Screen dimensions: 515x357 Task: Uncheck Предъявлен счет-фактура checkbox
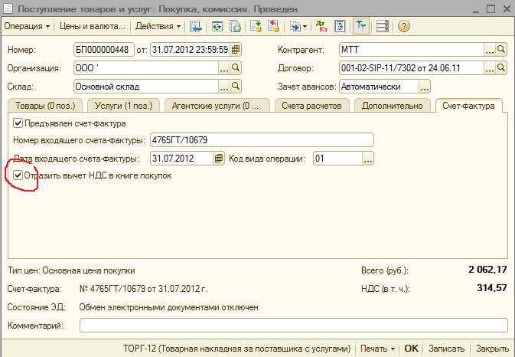pyautogui.click(x=18, y=123)
